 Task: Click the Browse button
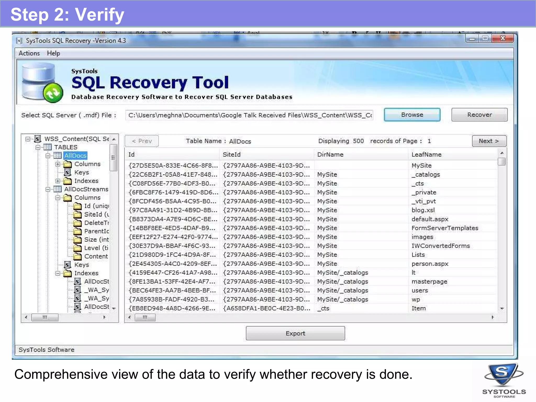pos(412,115)
